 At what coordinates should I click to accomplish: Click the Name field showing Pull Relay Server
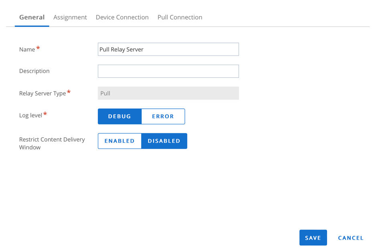pyautogui.click(x=168, y=49)
